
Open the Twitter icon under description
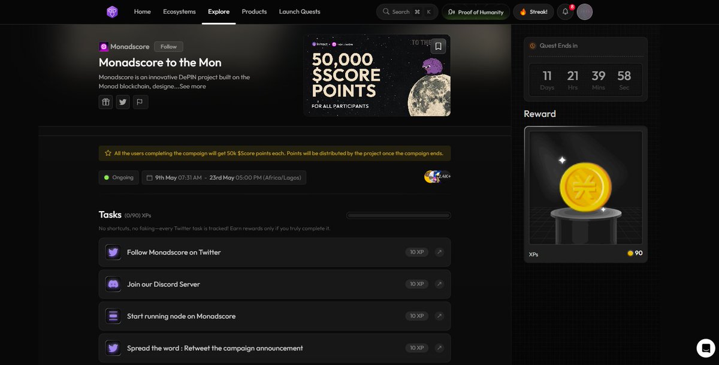(x=123, y=102)
